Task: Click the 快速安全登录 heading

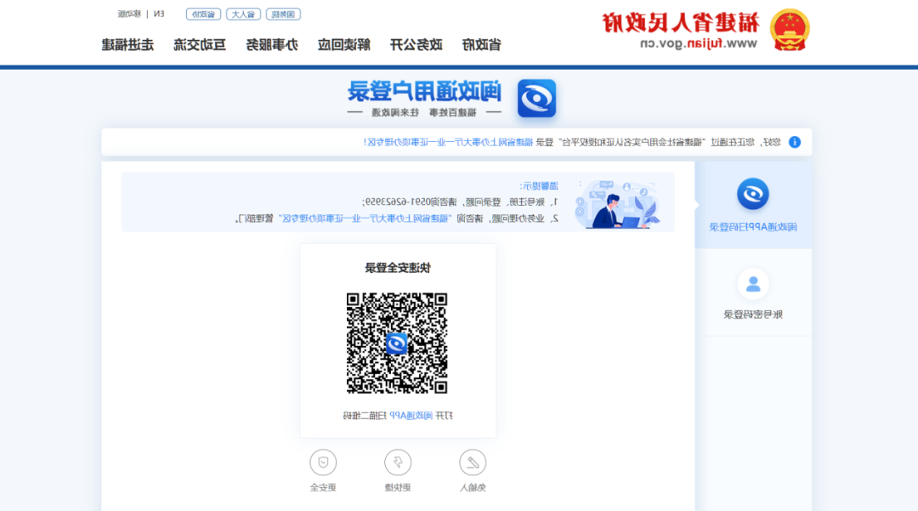Action: pos(398,268)
